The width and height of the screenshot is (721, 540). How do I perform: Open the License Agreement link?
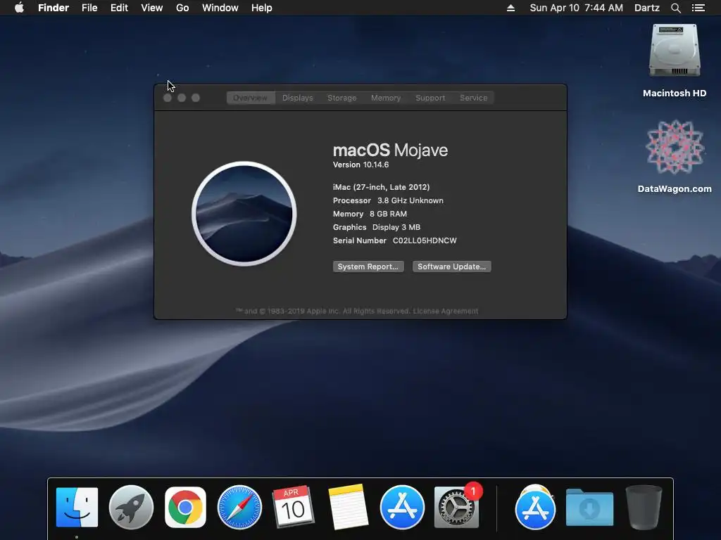[446, 311]
